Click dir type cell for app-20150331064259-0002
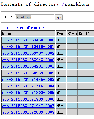Image resolution: width=94 pixels, height=119 pixels. [x=61, y=73]
